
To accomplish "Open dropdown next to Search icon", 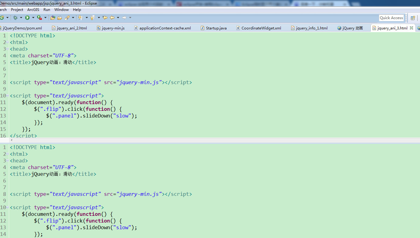I will 73,18.
